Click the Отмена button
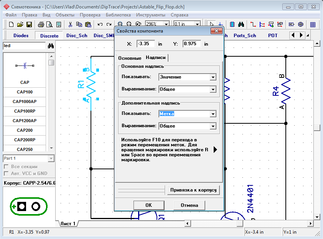Image resolution: width=323 pixels, height=239 pixels. pos(189,205)
